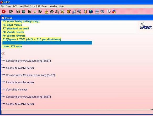
Task: Click the framed picture toolbar icon
Action: [x=30, y=12]
